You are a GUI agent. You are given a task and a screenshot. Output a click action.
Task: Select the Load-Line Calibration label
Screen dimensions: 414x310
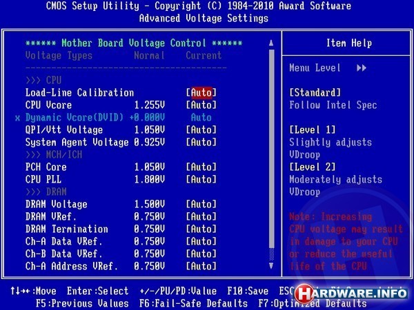80,92
